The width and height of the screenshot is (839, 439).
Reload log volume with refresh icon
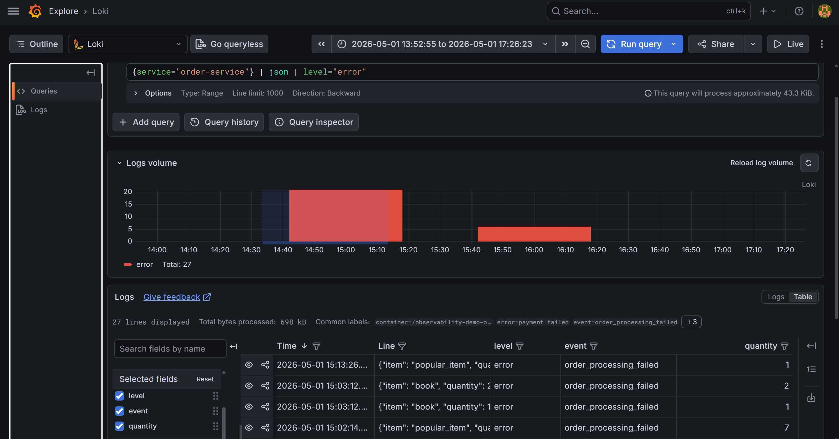[x=809, y=163]
